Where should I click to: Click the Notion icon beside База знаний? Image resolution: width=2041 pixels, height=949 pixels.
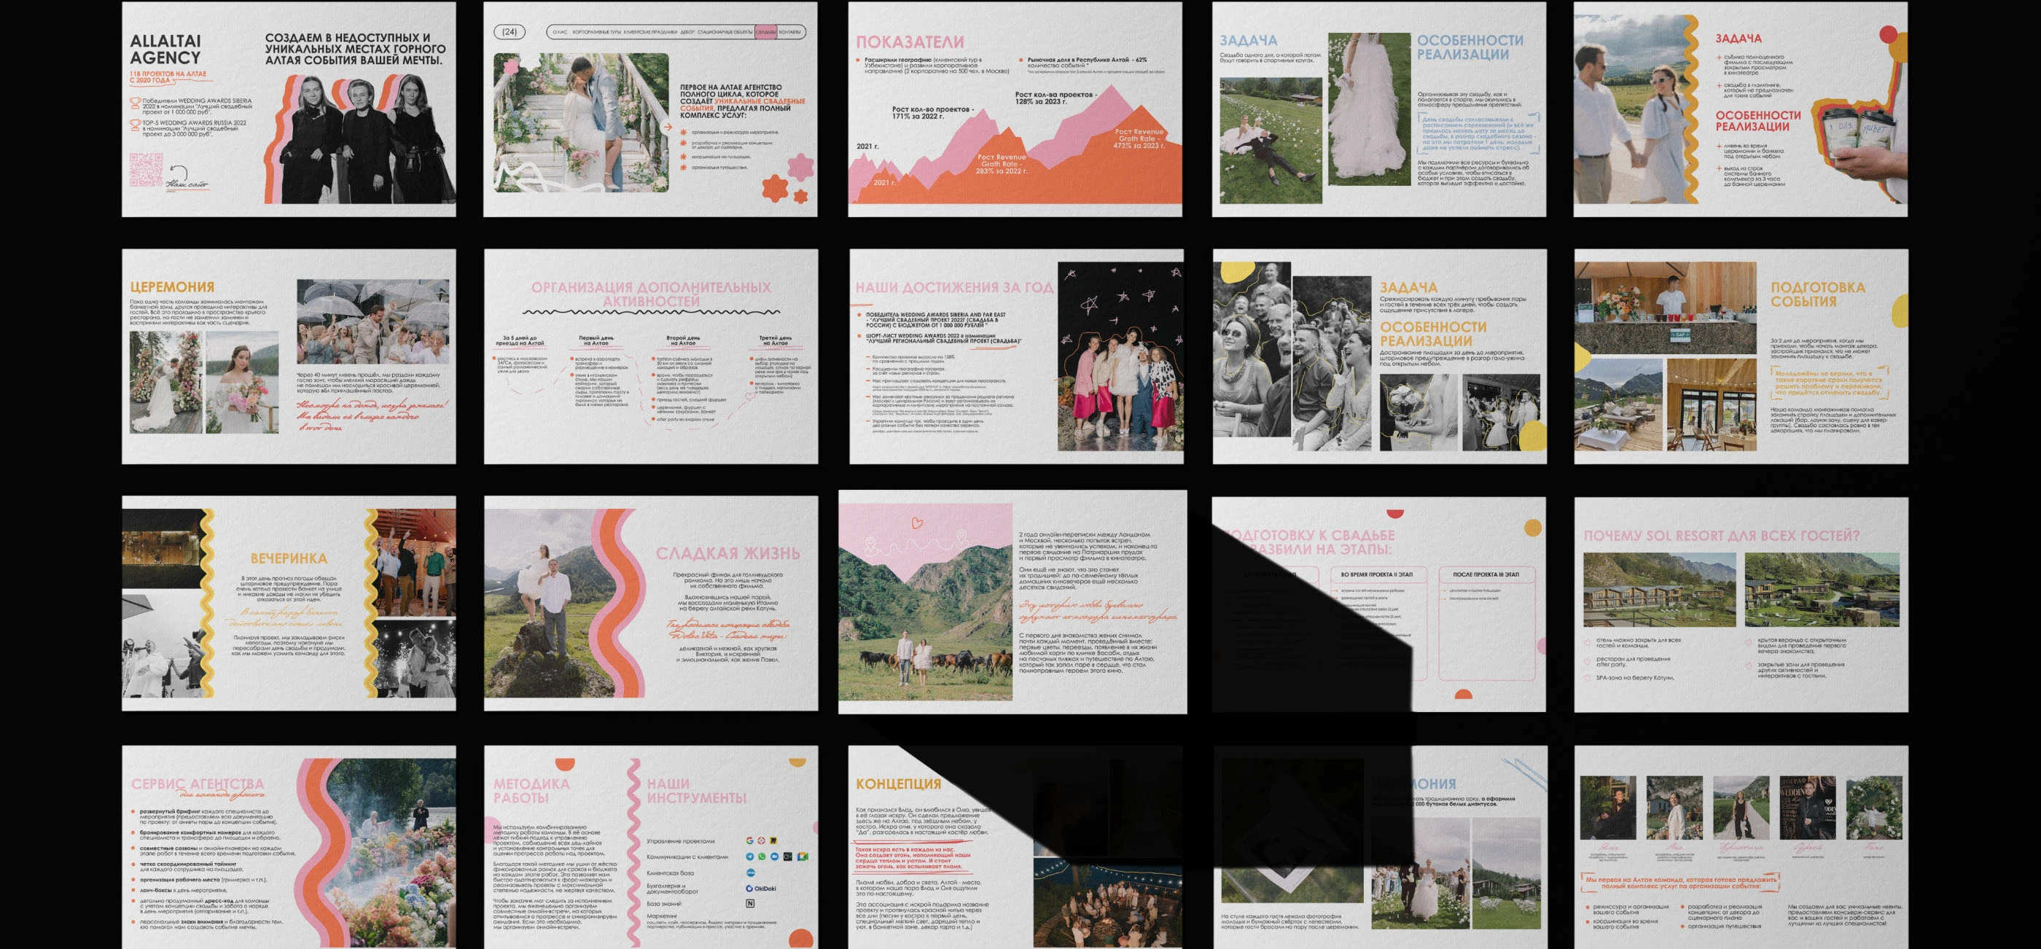(x=750, y=904)
